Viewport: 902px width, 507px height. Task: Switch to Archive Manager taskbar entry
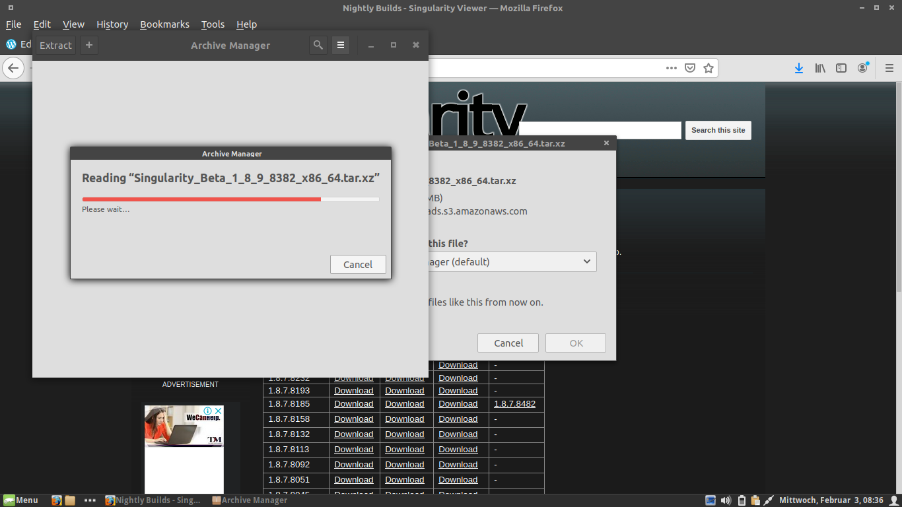[250, 500]
